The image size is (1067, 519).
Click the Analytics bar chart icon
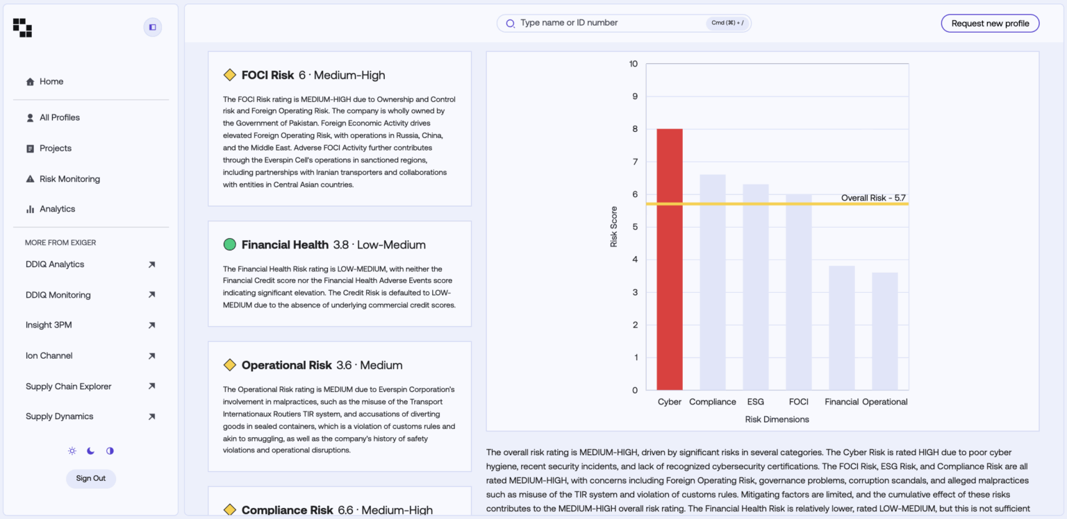point(29,209)
